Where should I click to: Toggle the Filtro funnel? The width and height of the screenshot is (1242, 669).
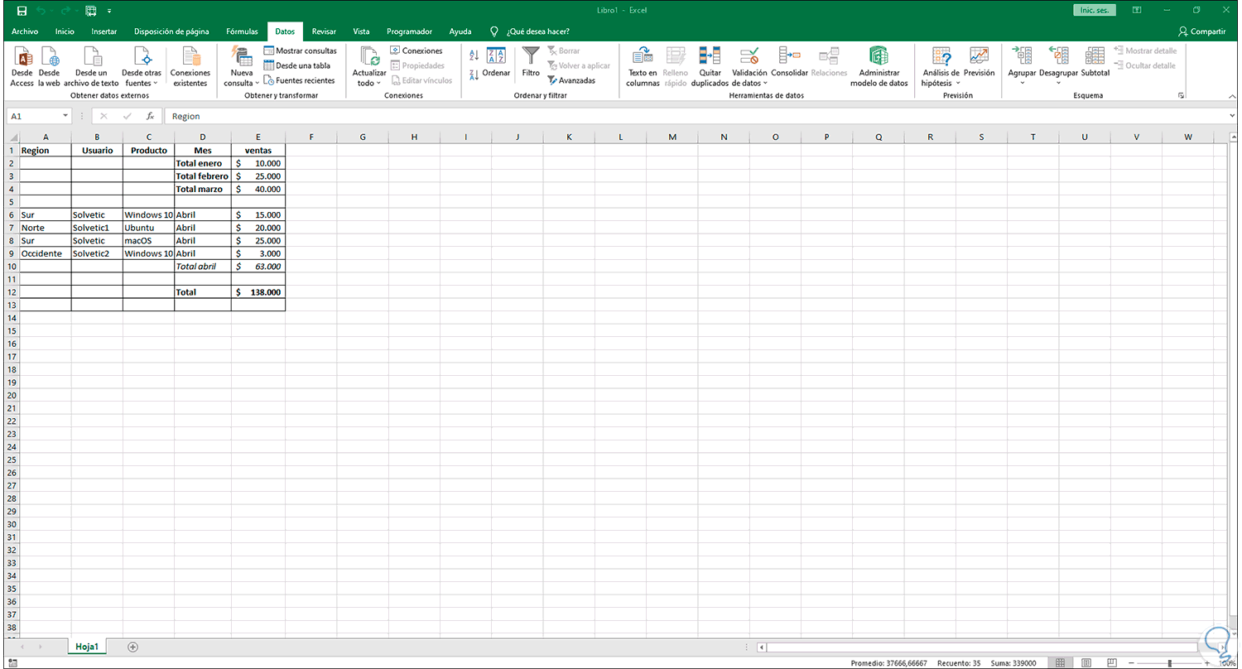point(531,62)
